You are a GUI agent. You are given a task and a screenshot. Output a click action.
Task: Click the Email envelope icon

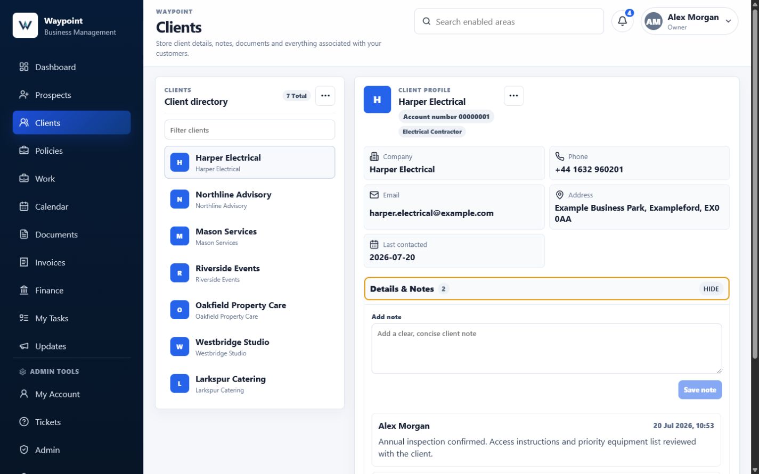pyautogui.click(x=374, y=195)
